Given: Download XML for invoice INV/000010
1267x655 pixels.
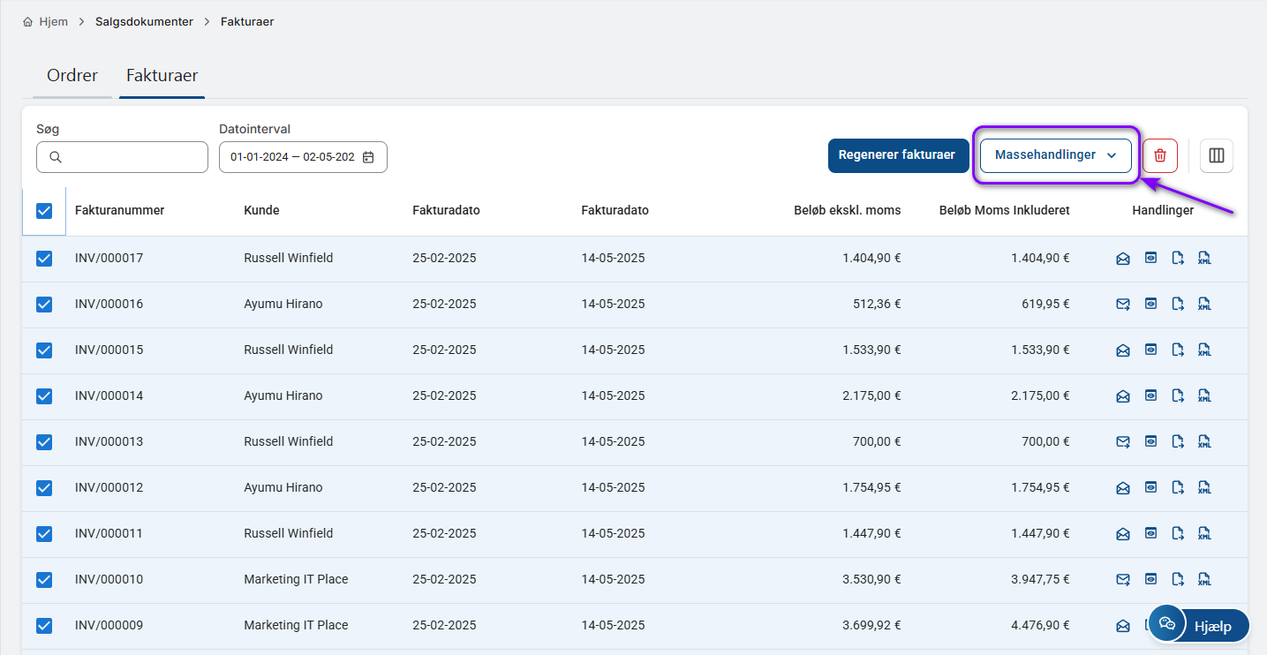Looking at the screenshot, I should (x=1204, y=580).
